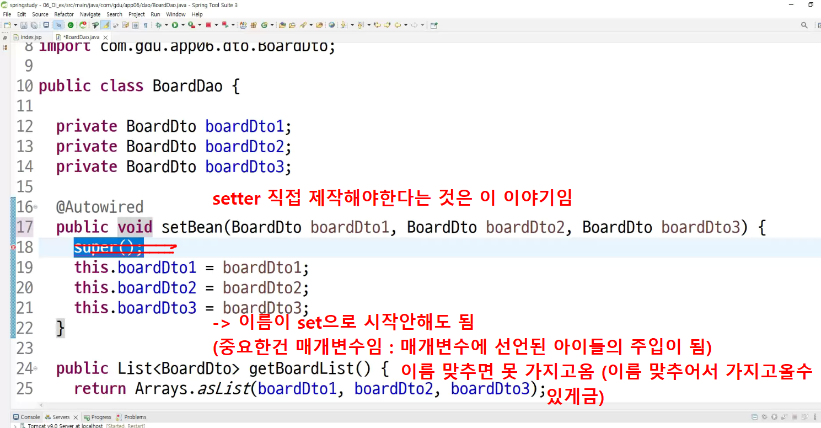Open the Problems view tab
This screenshot has width=821, height=428.
131,417
